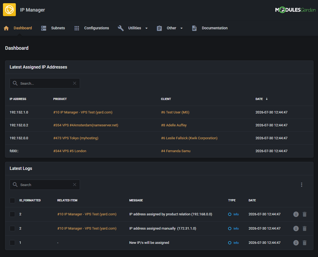Click the magnifier icon in IP Addresses search
This screenshot has height=257, width=318.
(15, 83)
